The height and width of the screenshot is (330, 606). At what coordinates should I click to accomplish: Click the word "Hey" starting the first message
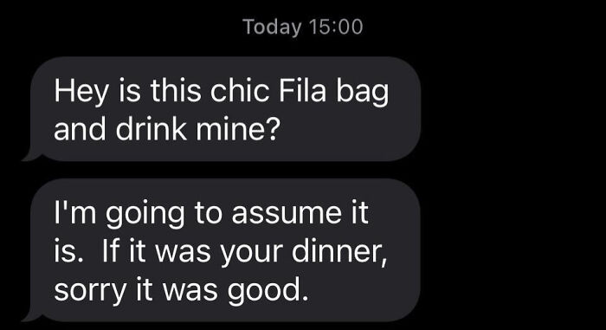tap(81, 93)
